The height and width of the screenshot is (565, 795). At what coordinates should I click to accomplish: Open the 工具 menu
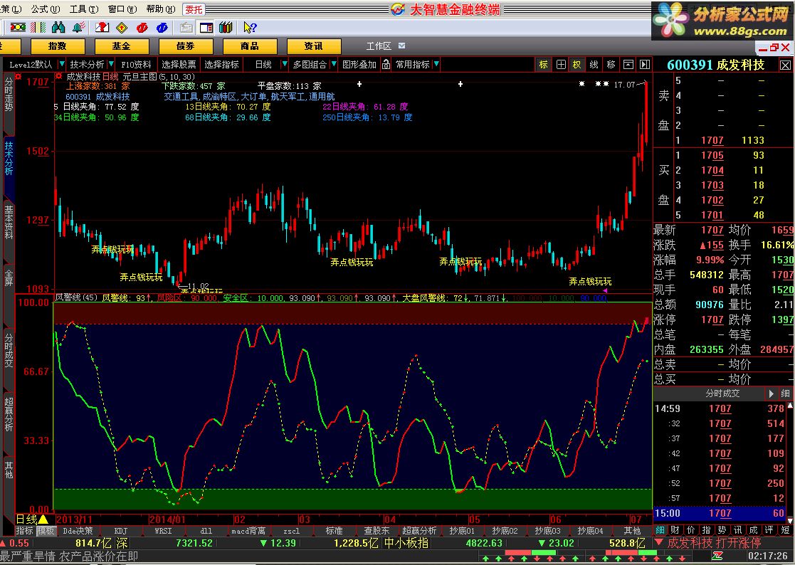(84, 9)
